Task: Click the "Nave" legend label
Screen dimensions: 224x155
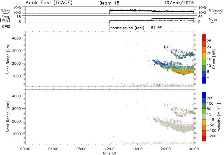Action: [x=213, y=19]
